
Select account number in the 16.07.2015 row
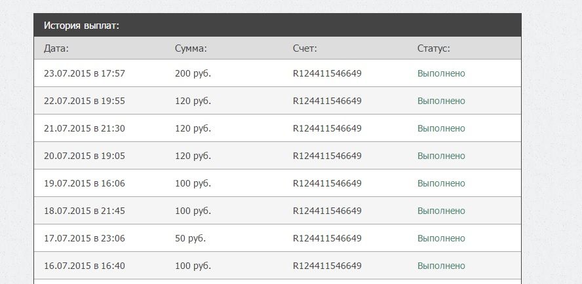327,266
